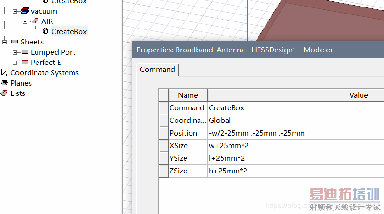
Task: Select the AIR tree item
Action: pyautogui.click(x=47, y=21)
